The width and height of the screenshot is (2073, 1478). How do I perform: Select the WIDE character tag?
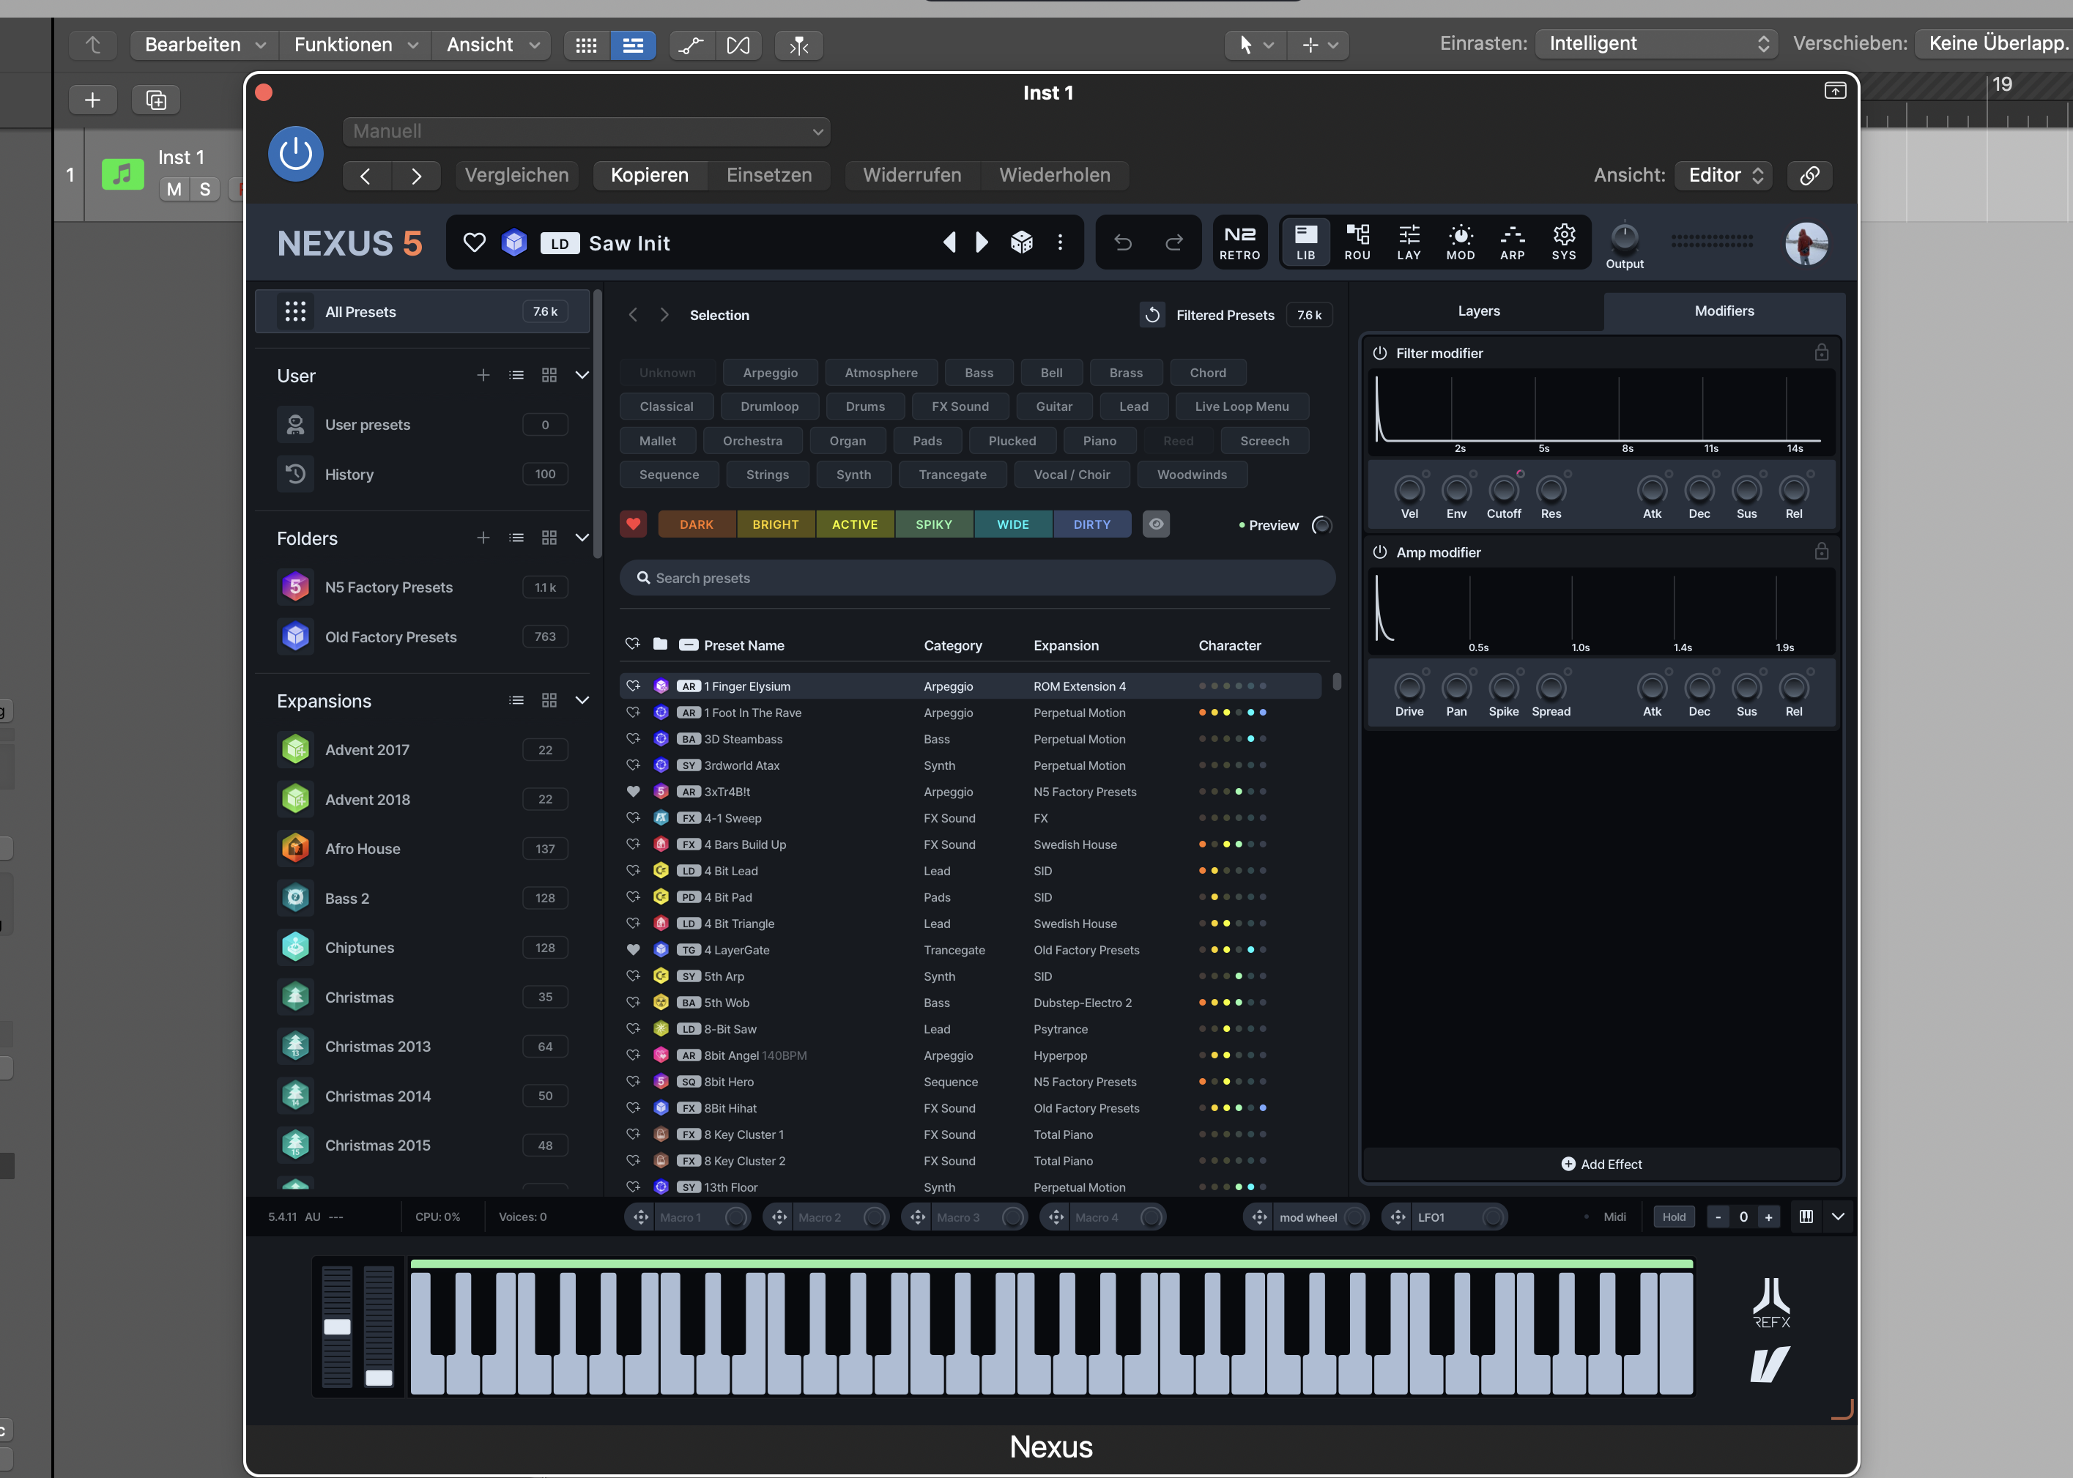(1013, 524)
